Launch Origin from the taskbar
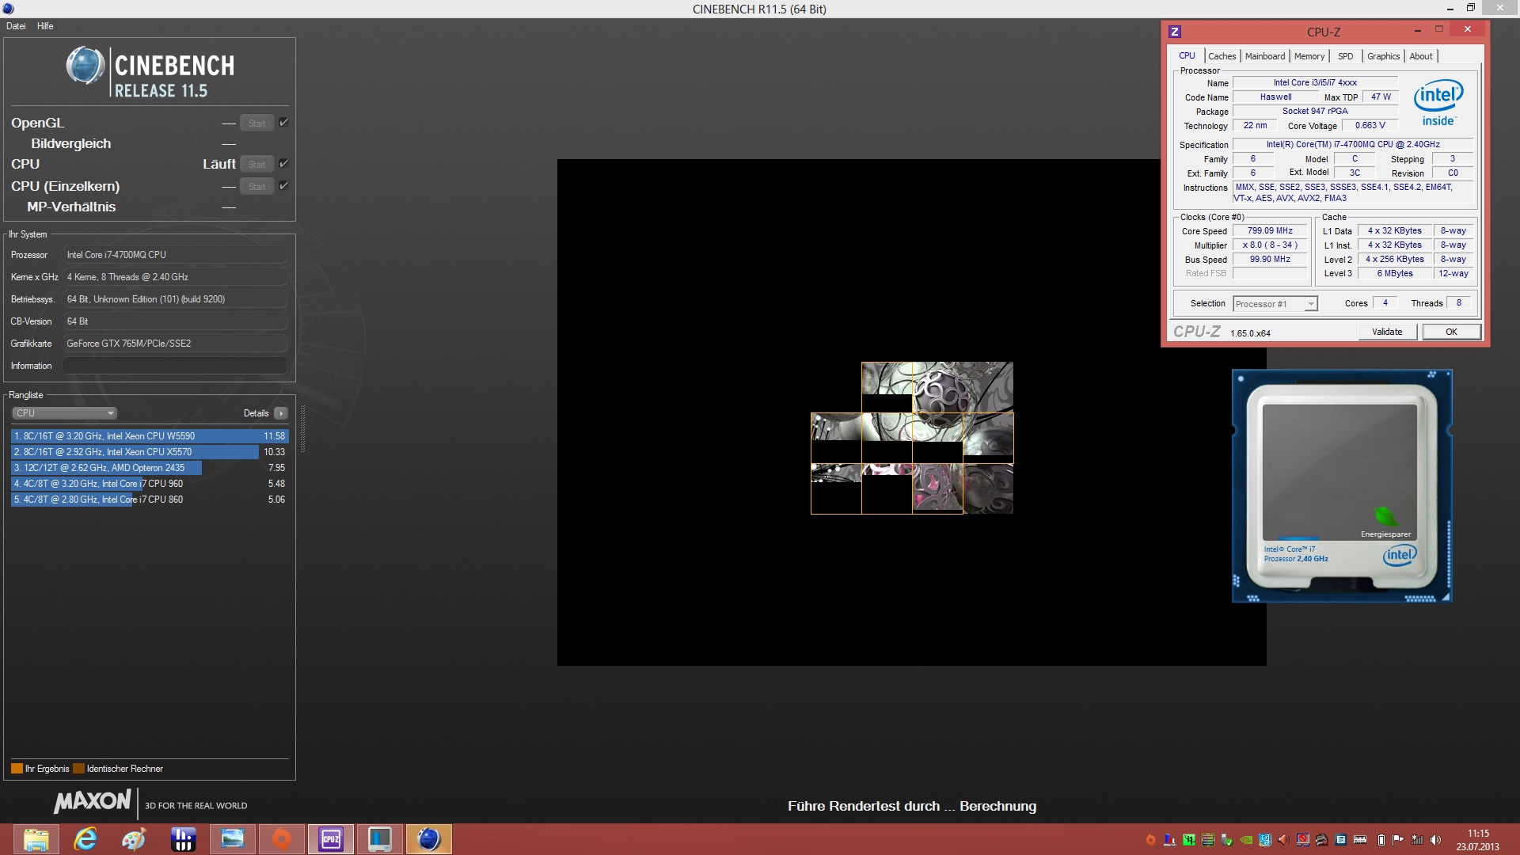 (281, 839)
